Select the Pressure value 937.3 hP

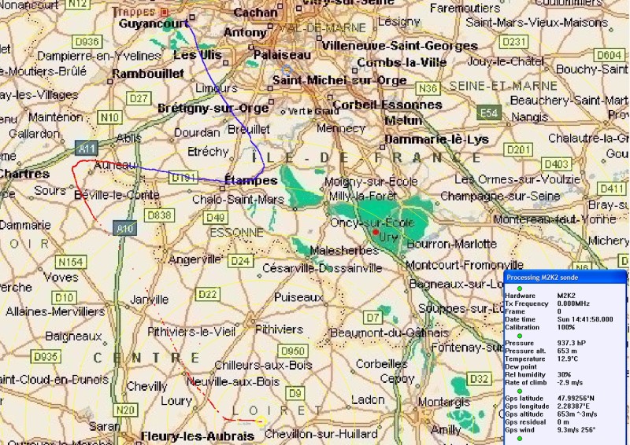pos(572,343)
